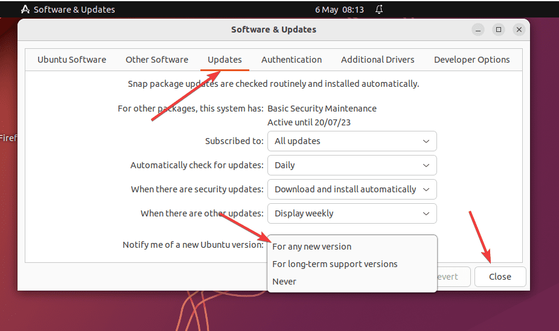Switch to Developer Options tab
Image resolution: width=559 pixels, height=331 pixels.
tap(471, 60)
